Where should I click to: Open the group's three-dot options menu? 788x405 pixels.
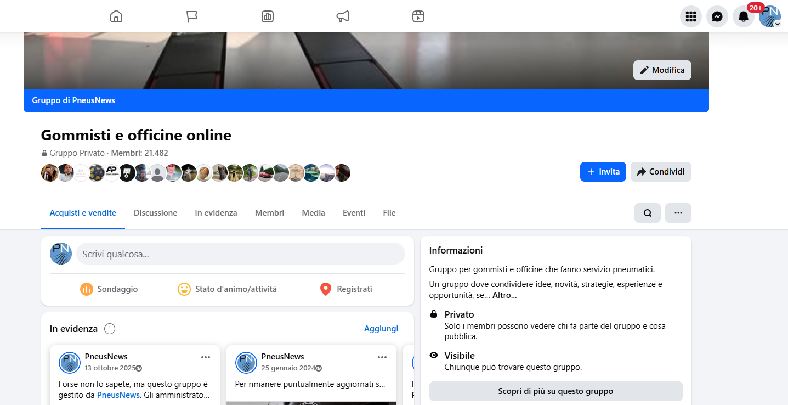point(678,213)
